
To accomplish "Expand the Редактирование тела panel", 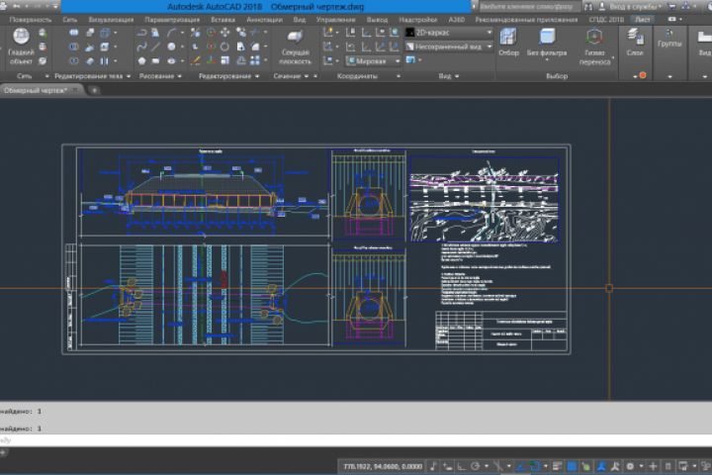I will coord(92,76).
